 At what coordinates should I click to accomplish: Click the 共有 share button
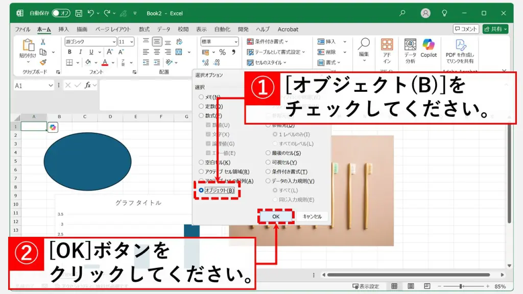point(495,29)
